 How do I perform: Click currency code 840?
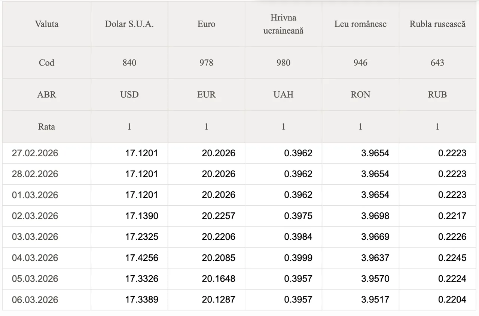129,62
